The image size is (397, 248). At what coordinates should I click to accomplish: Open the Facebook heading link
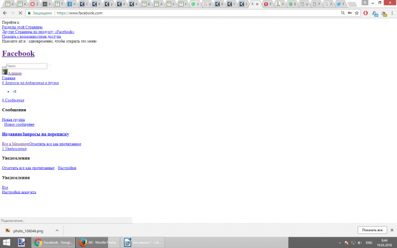click(18, 53)
